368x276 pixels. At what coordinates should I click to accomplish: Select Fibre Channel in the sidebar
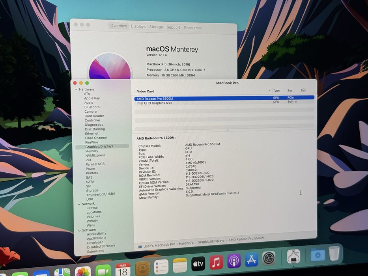point(96,138)
